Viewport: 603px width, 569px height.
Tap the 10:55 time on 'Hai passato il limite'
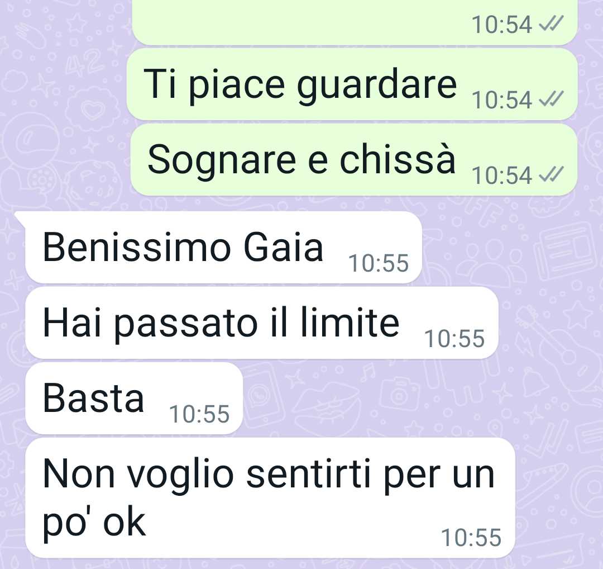tap(454, 339)
